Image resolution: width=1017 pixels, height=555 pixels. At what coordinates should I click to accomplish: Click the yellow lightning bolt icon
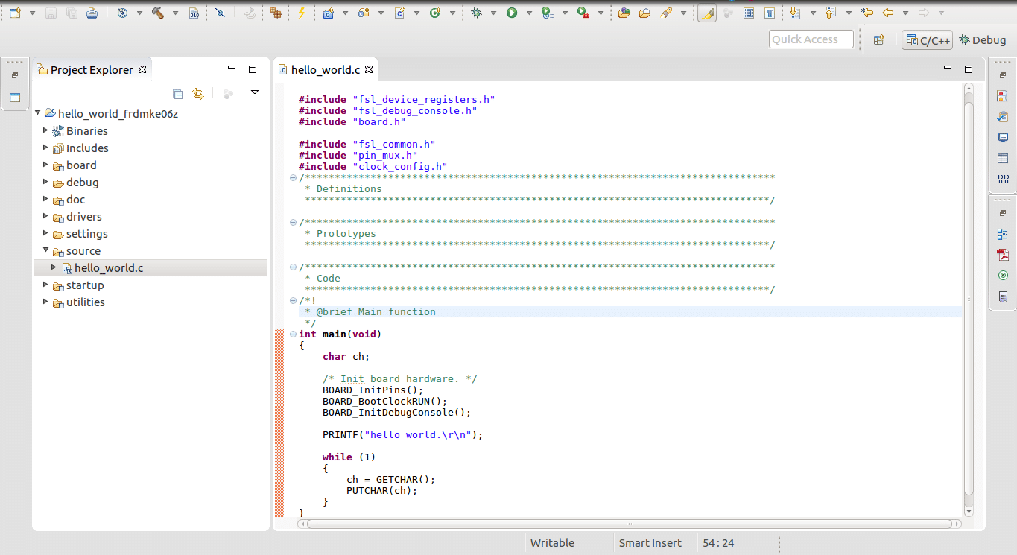click(301, 13)
